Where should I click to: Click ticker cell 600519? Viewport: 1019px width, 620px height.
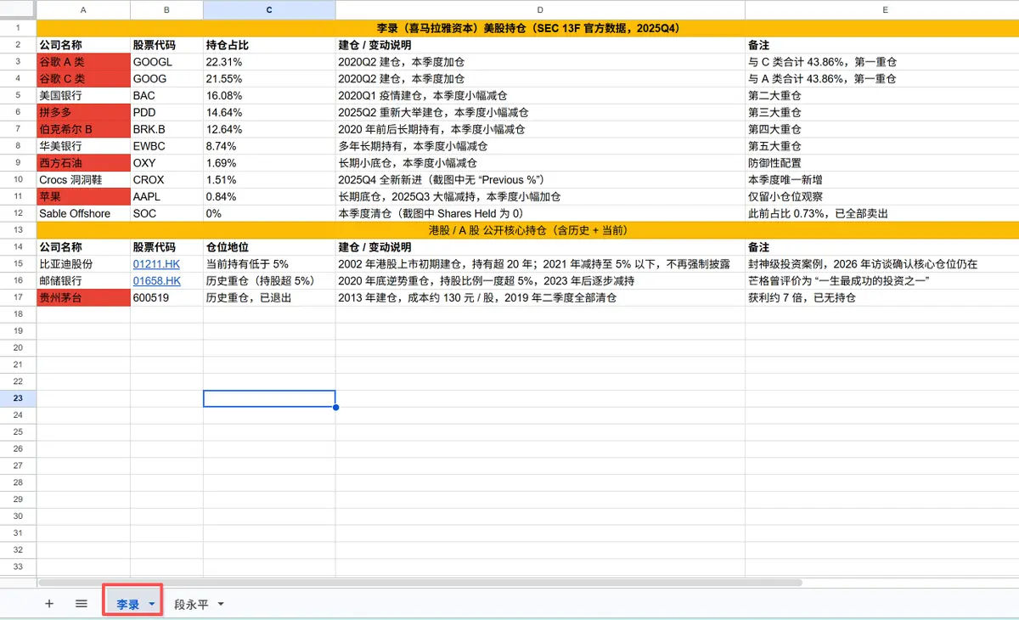coord(166,297)
